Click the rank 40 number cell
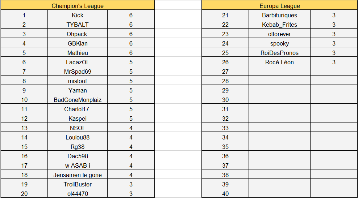Image resolution: width=358 pixels, height=198 pixels. 225,194
